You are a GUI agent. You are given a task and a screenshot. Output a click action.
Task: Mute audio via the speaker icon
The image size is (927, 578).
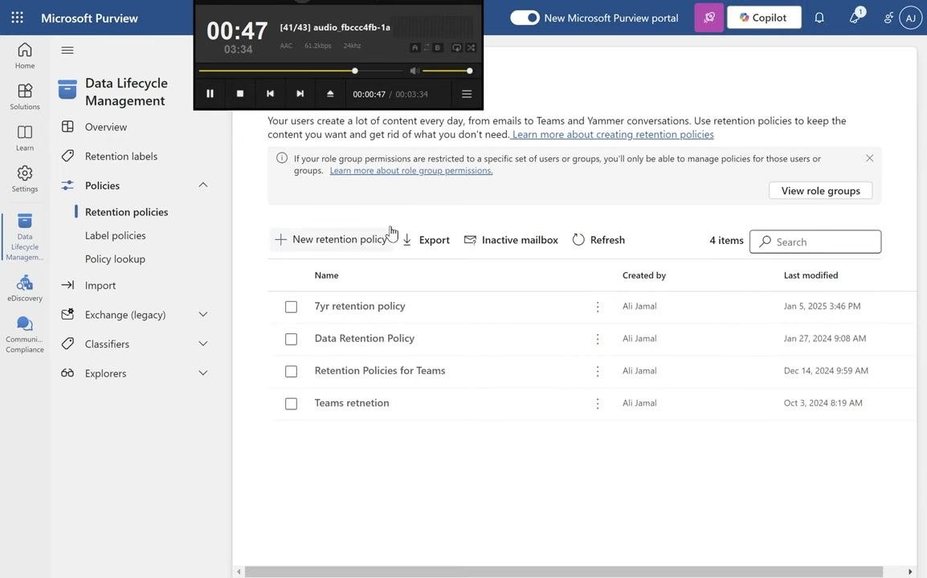414,71
